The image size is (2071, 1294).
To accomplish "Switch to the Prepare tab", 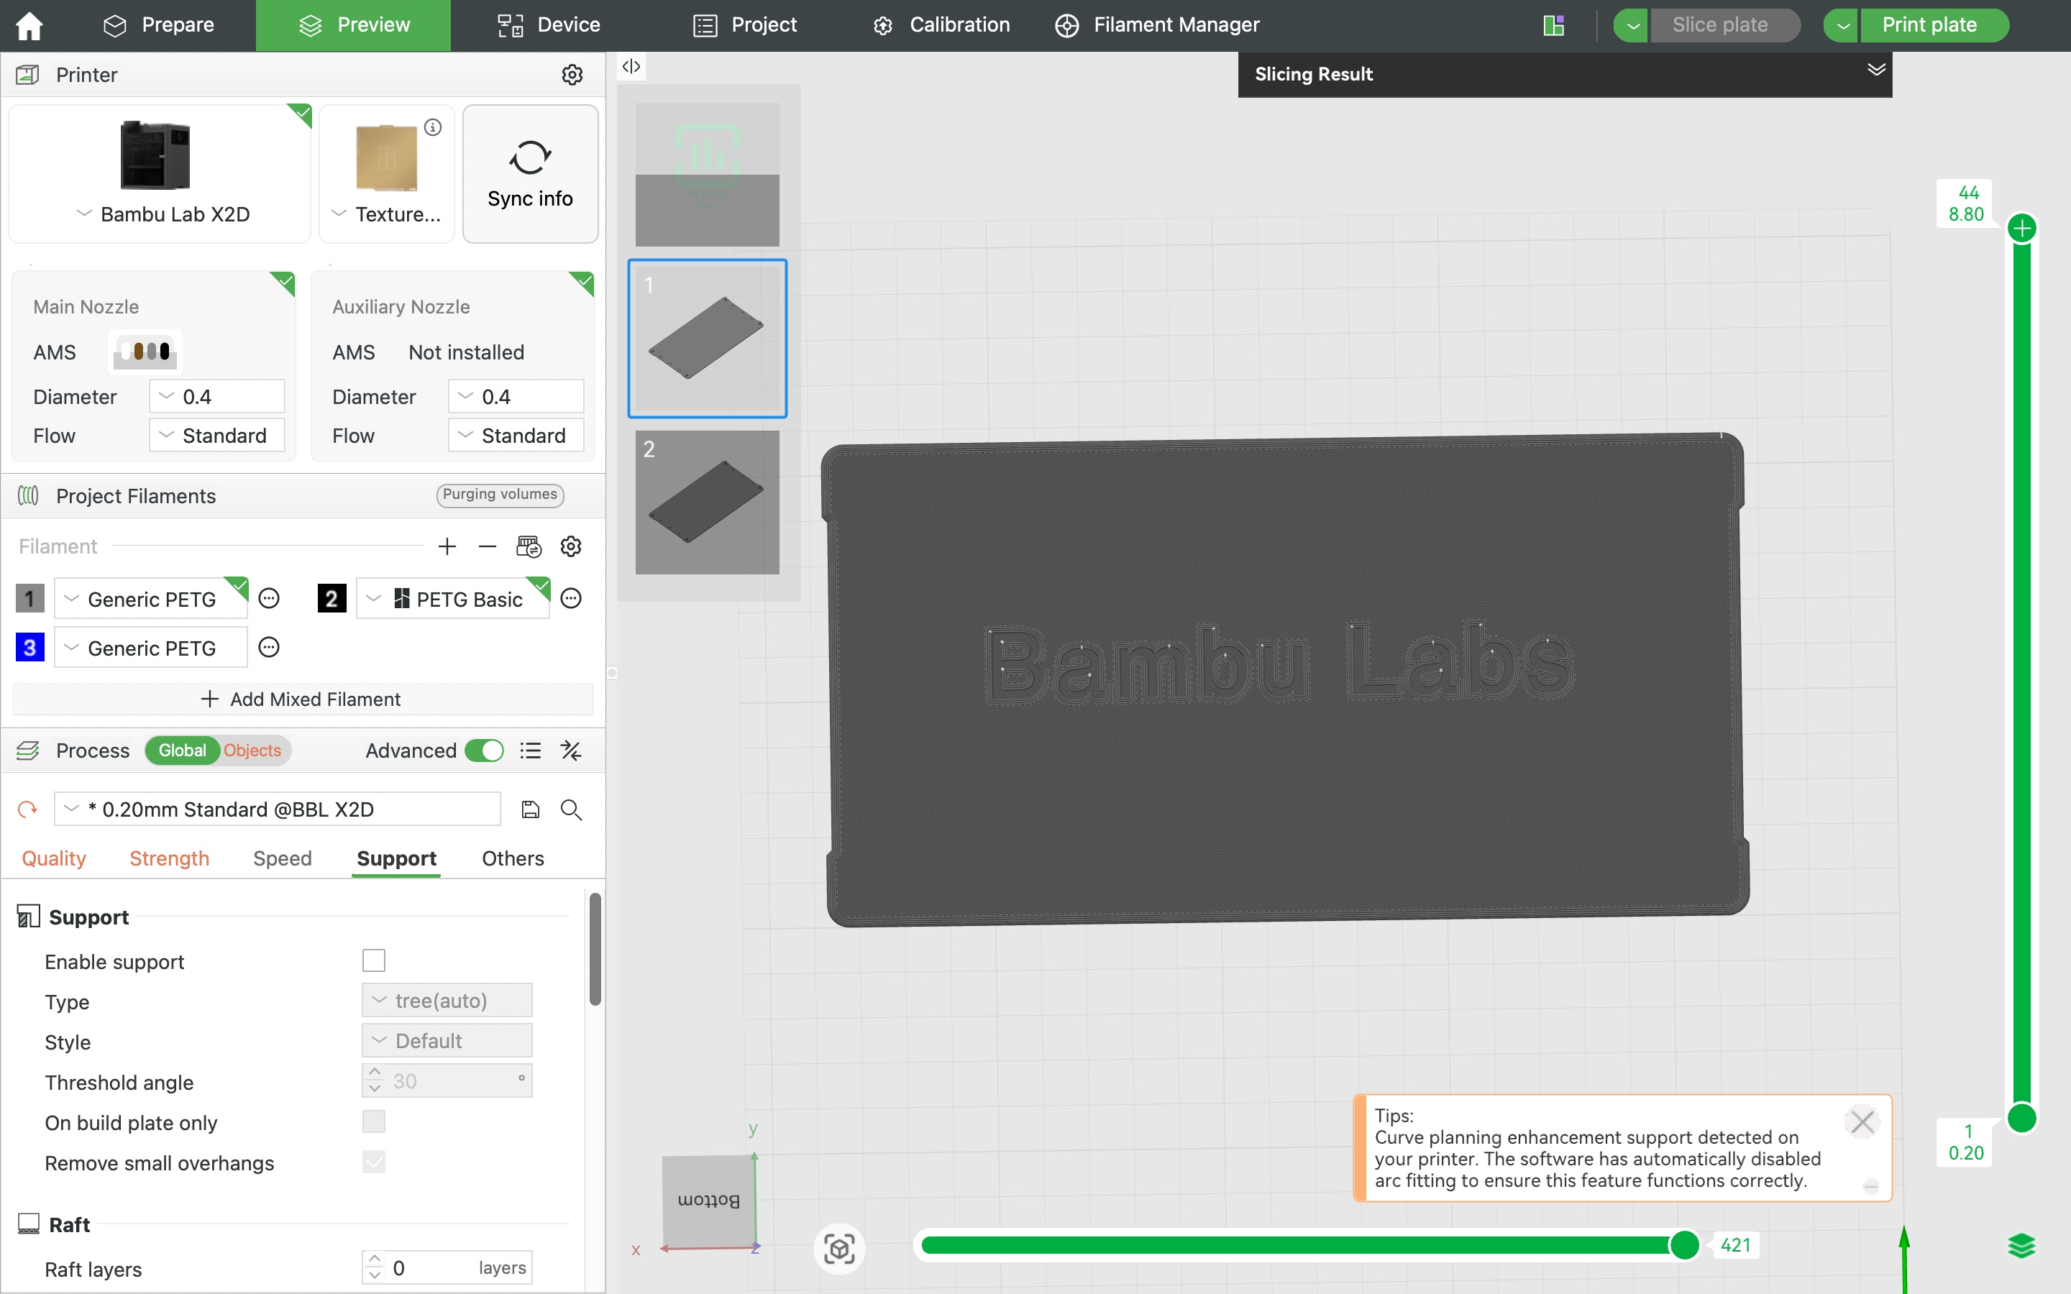I will [x=159, y=25].
